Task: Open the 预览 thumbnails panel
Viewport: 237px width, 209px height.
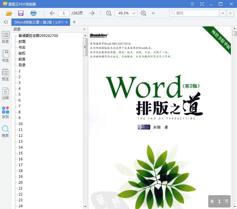Action: (6, 75)
